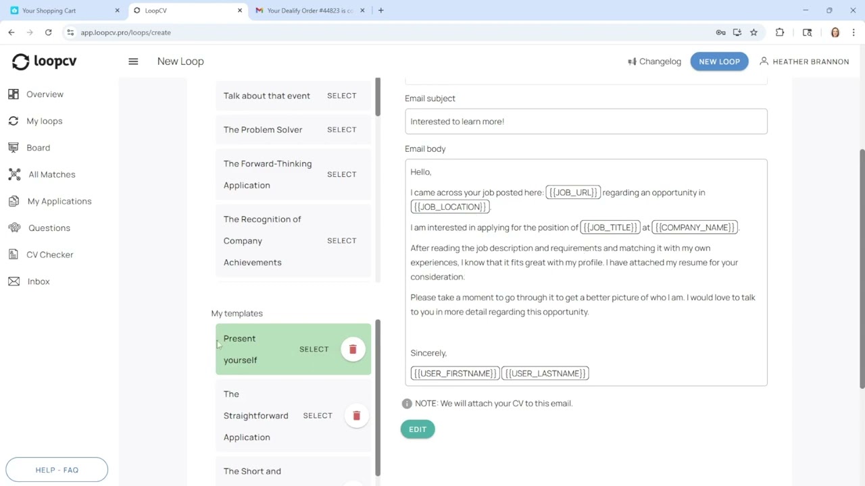
Task: Open the Changelog link
Action: point(654,61)
